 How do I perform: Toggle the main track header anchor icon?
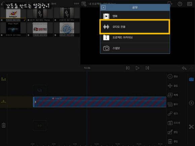(3, 102)
